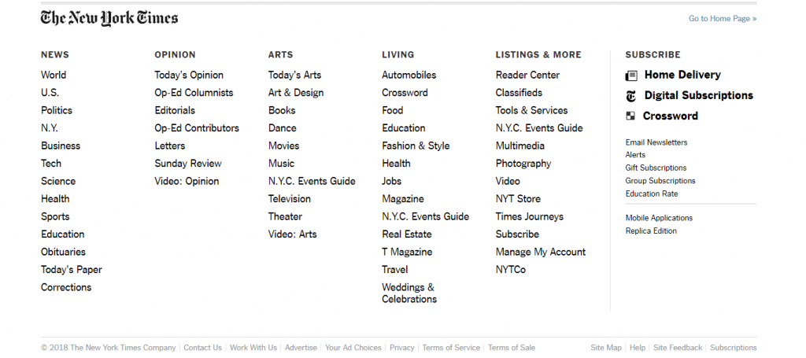Click the Home Delivery newspaper icon
The height and width of the screenshot is (358, 806).
(631, 76)
